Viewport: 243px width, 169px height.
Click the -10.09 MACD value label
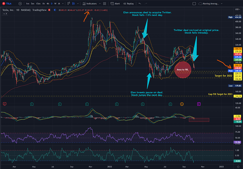point(237,122)
